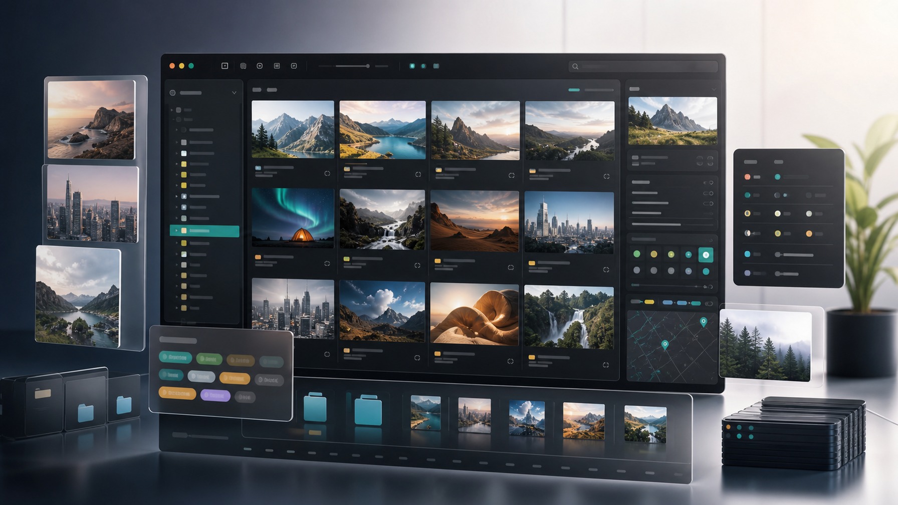
Task: Open the turquoise lake photo in the grid
Action: coord(382,130)
